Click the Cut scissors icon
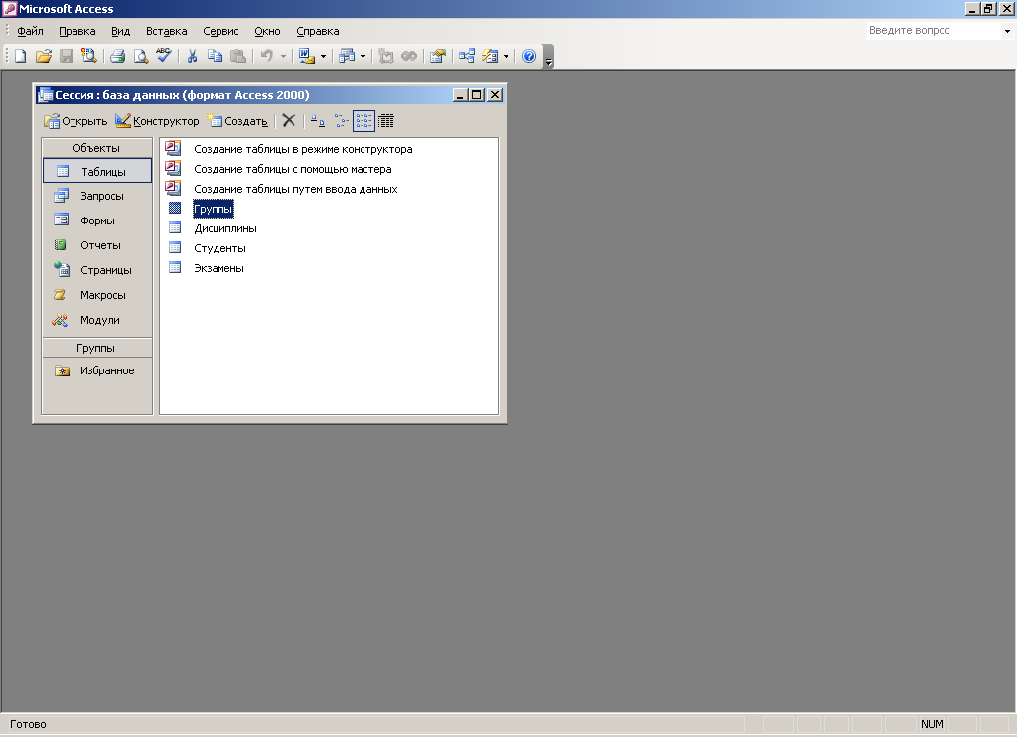 (192, 56)
